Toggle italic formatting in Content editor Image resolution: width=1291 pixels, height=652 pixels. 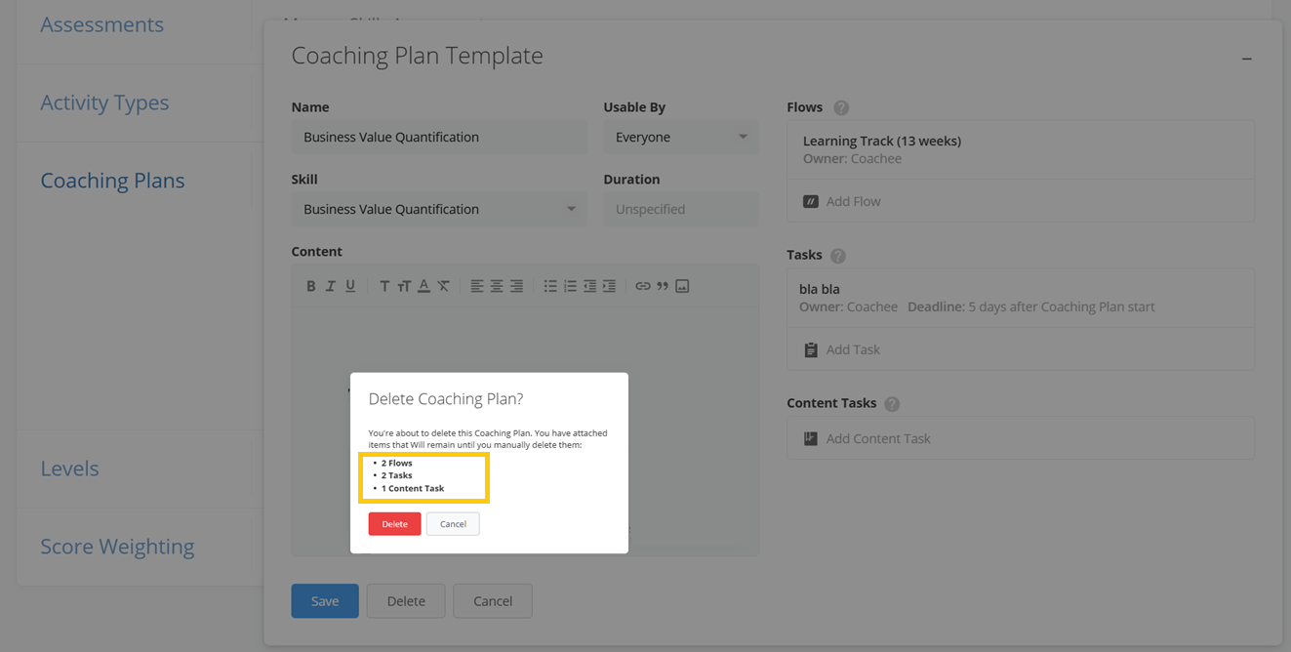[331, 286]
